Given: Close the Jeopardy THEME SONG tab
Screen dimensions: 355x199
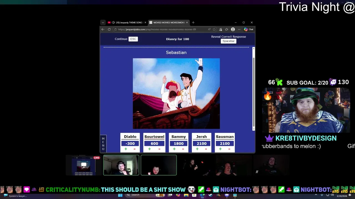Looking at the screenshot, I should (145, 22).
